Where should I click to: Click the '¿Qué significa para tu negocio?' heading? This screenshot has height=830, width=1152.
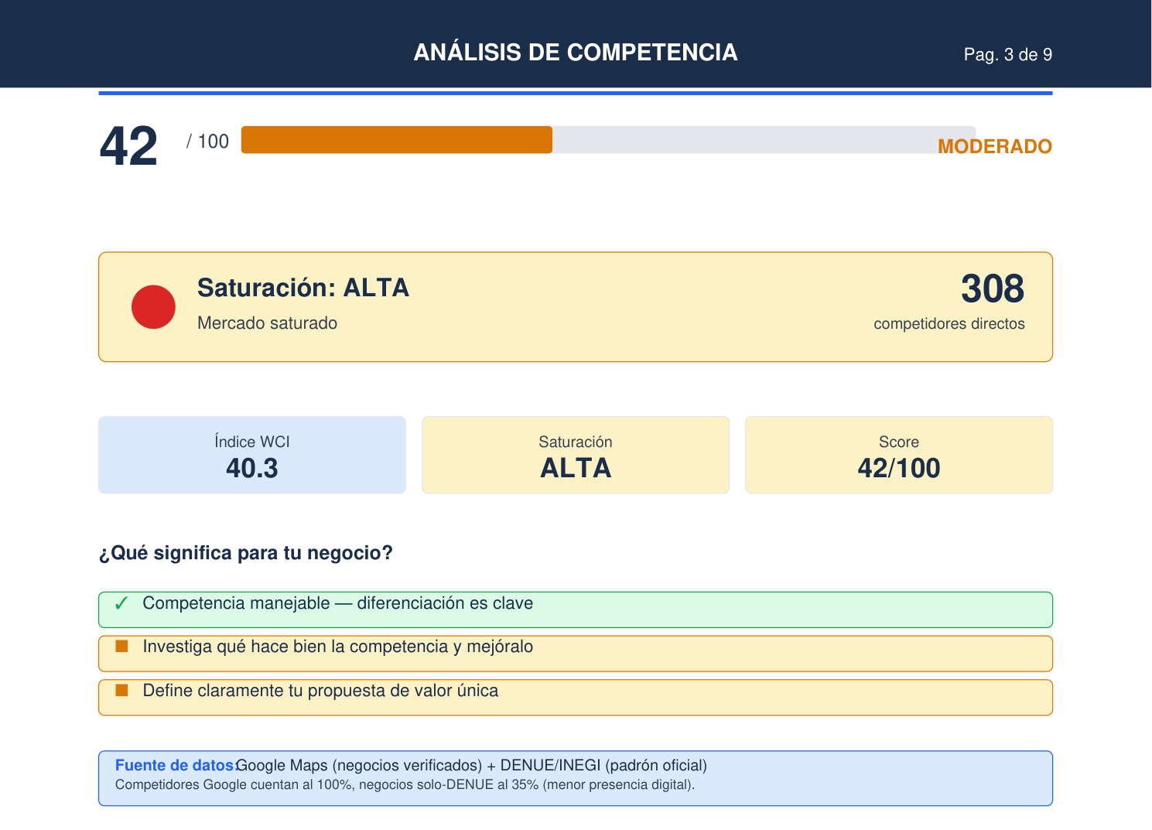(x=246, y=553)
